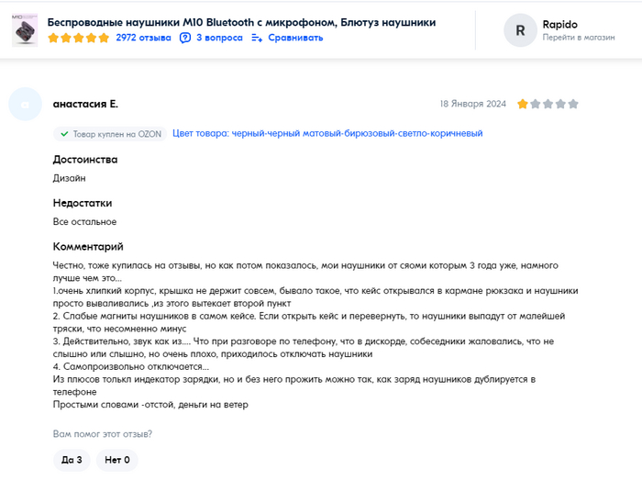Click reviewer name анастасия Е.
Image resolution: width=642 pixels, height=492 pixels.
(x=85, y=104)
